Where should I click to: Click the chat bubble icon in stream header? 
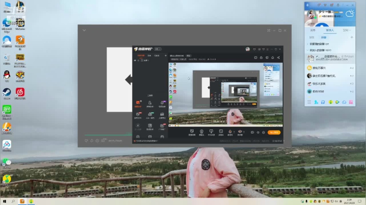(x=256, y=57)
